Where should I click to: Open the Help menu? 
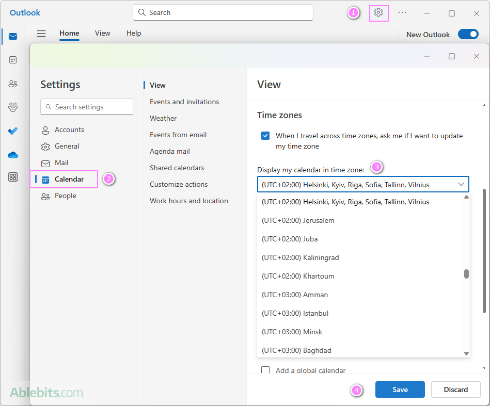[x=134, y=33]
